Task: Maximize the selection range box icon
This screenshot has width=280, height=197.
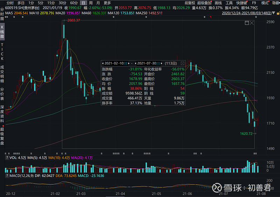Action: tap(247, 23)
